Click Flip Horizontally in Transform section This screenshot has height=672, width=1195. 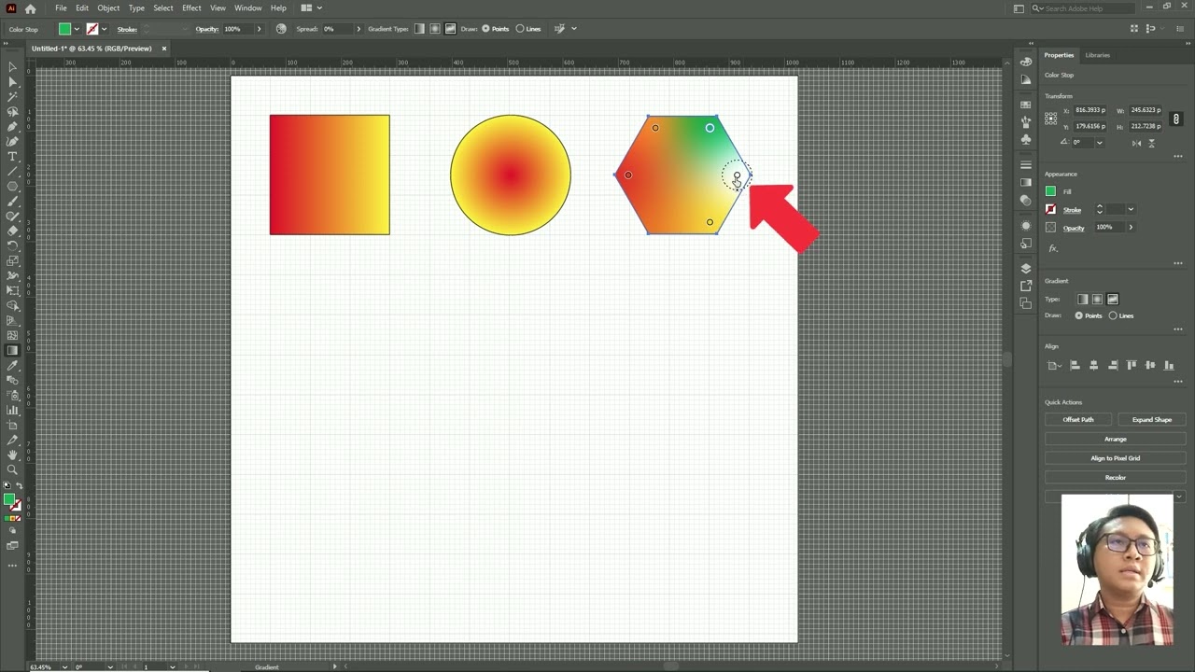tap(1136, 143)
